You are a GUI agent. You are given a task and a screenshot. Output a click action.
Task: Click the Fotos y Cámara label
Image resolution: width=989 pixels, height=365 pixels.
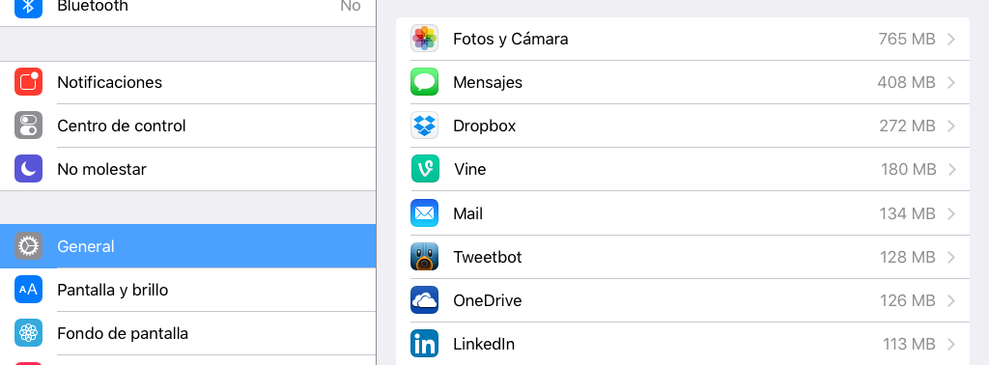[x=510, y=39]
